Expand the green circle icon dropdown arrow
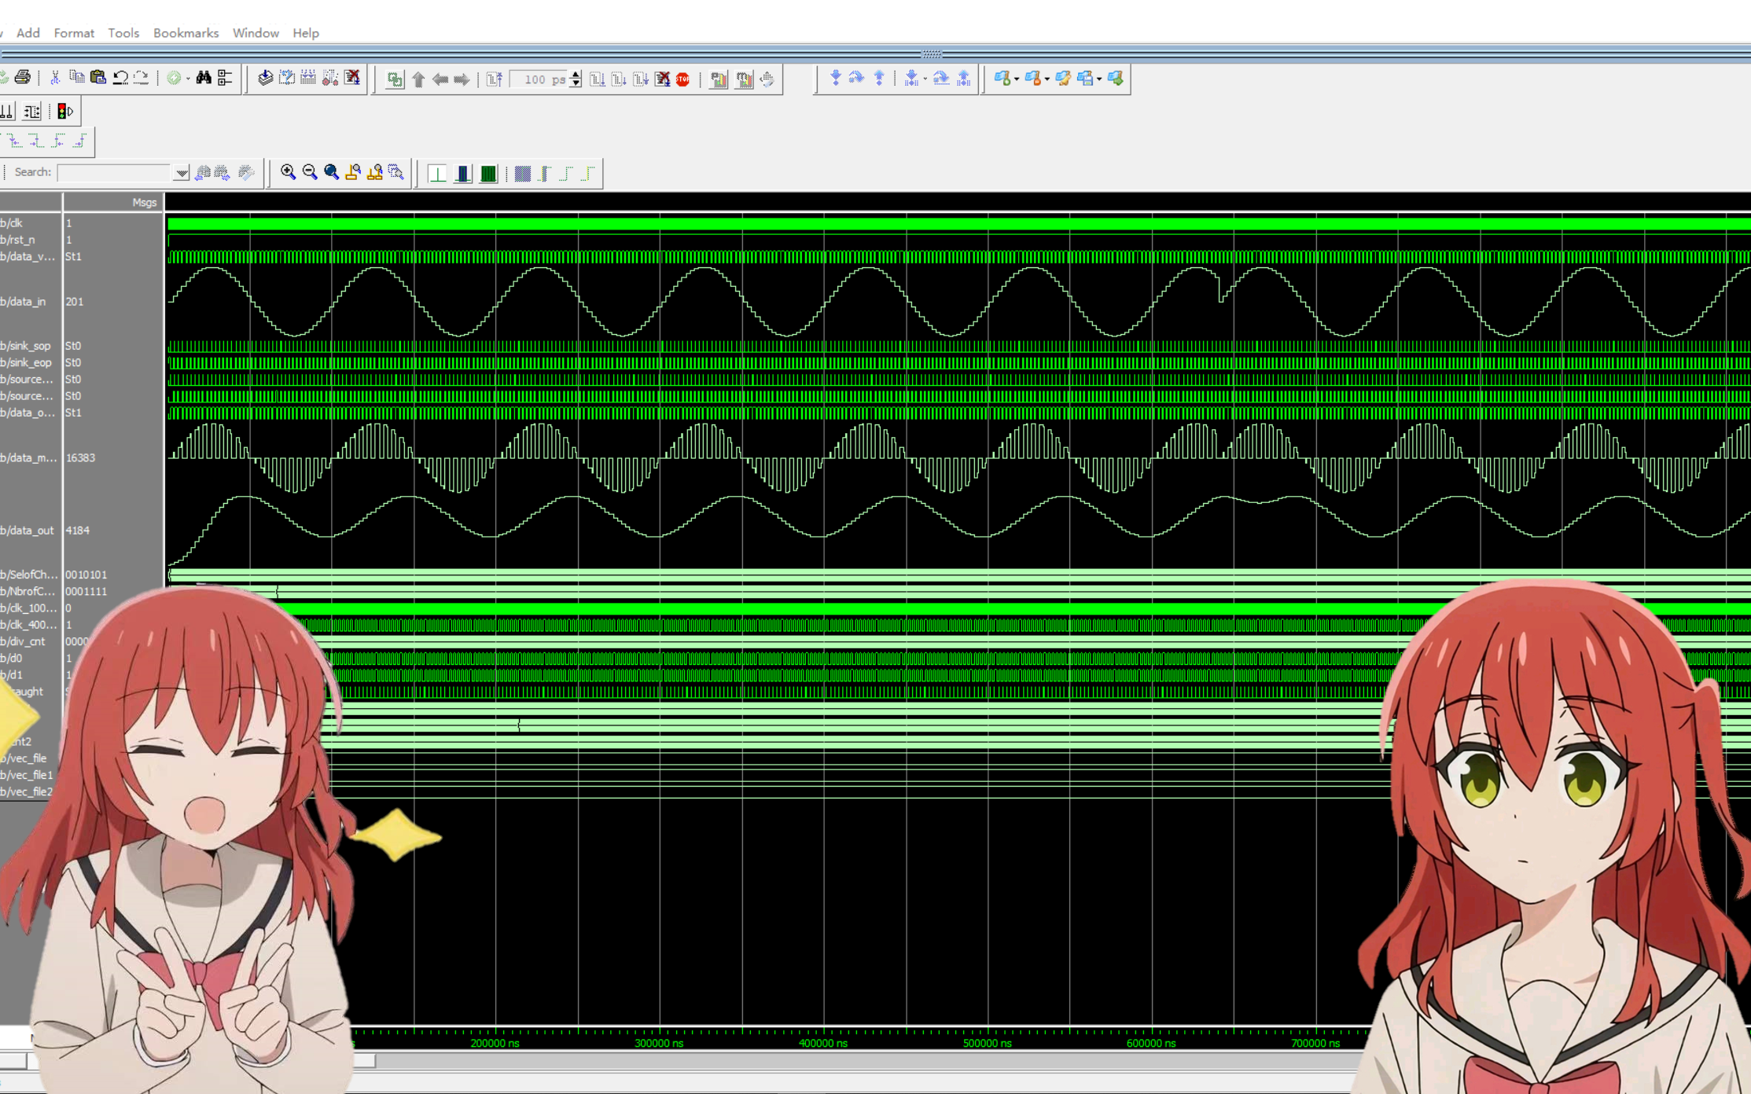The height and width of the screenshot is (1094, 1751). coord(188,79)
